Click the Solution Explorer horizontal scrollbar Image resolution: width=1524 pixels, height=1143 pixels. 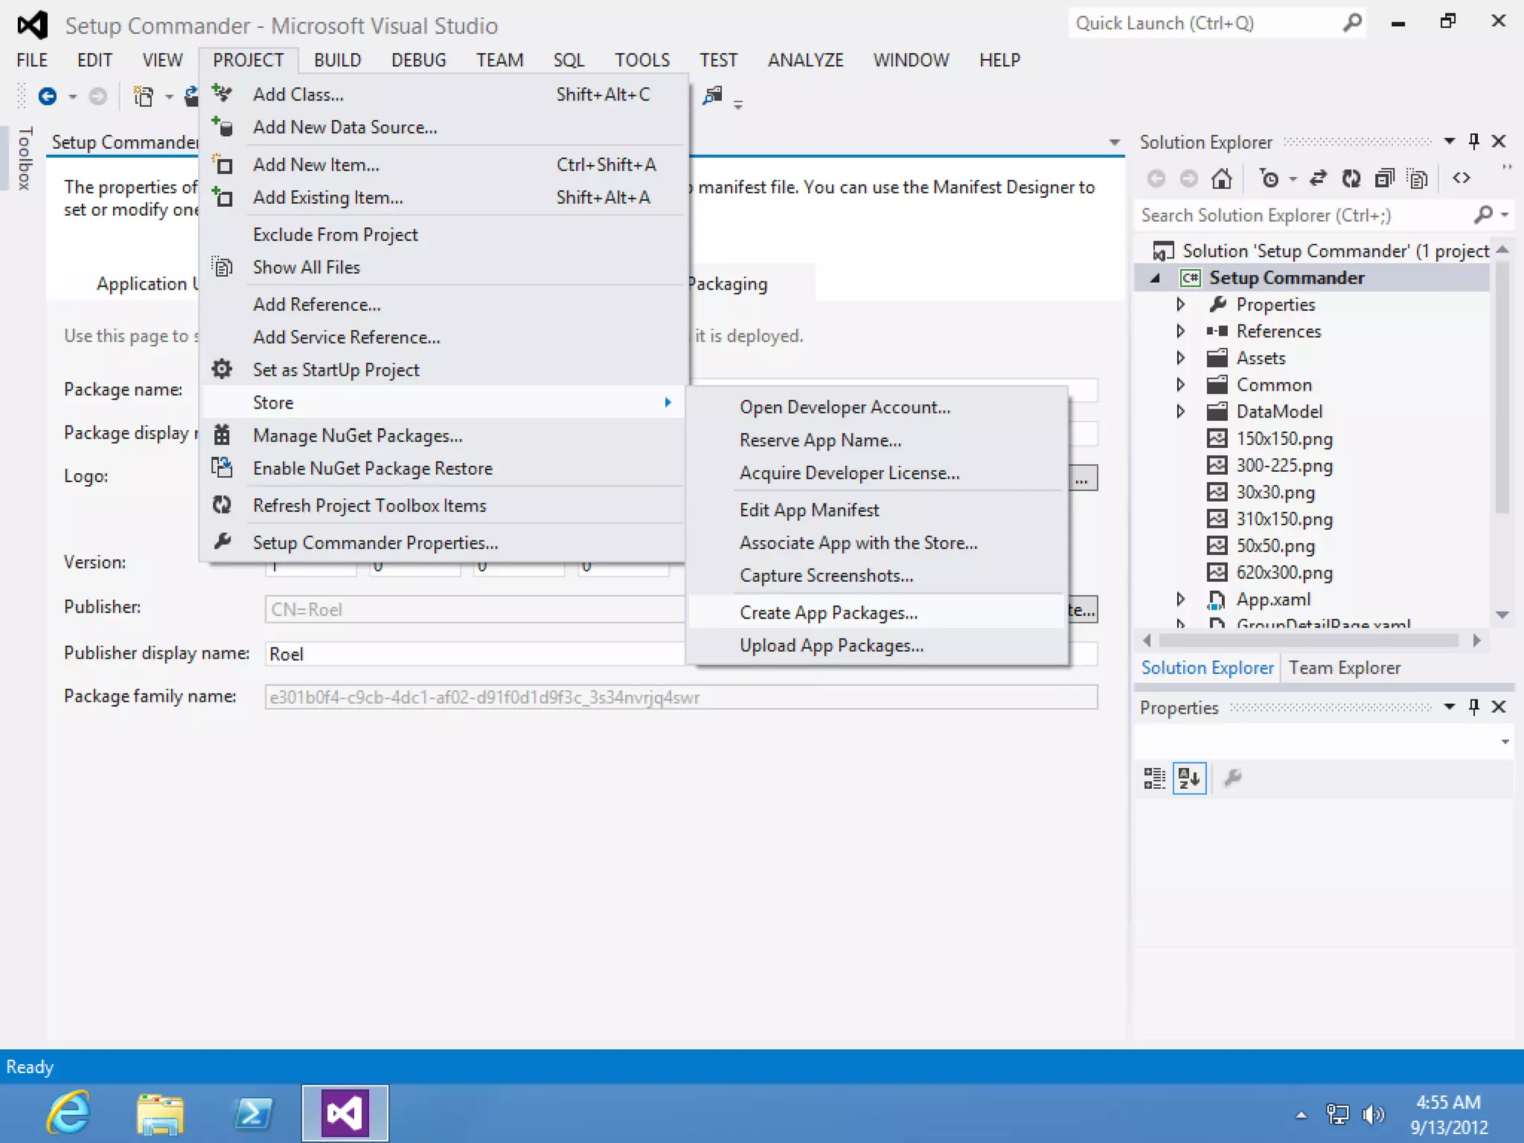(1308, 641)
